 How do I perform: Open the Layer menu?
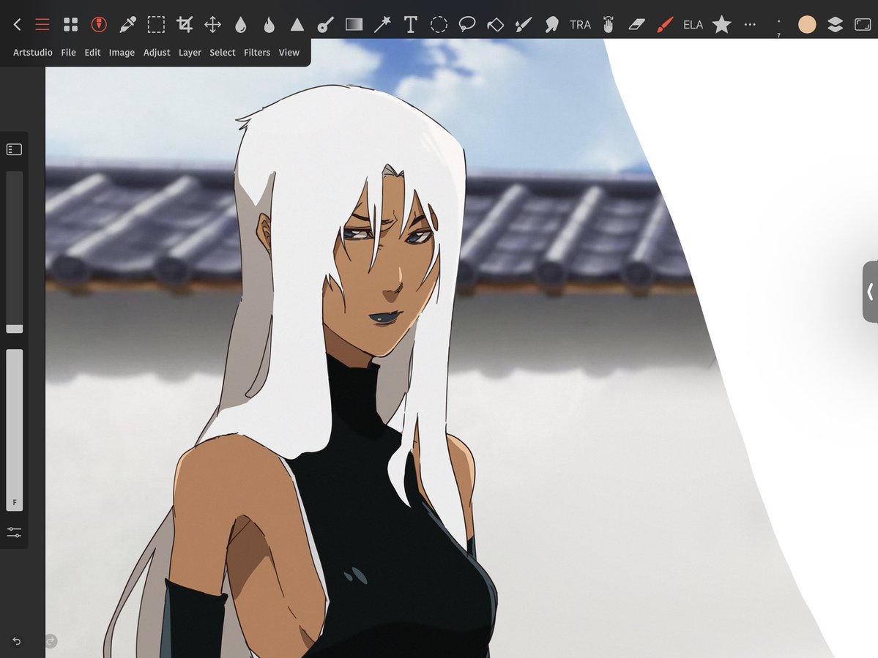190,53
